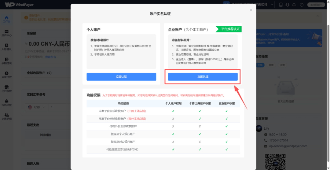Close the 账户实名认证 dialog
Viewport: 330px width, 170px height.
[x=251, y=10]
